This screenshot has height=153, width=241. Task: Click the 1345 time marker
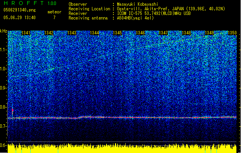coord(117,33)
